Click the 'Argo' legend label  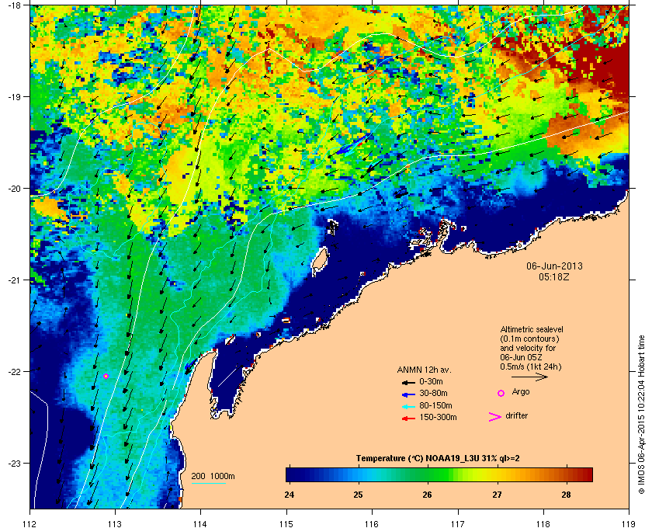point(521,392)
